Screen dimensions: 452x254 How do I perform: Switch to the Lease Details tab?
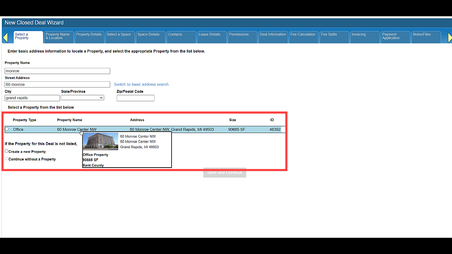coord(212,37)
